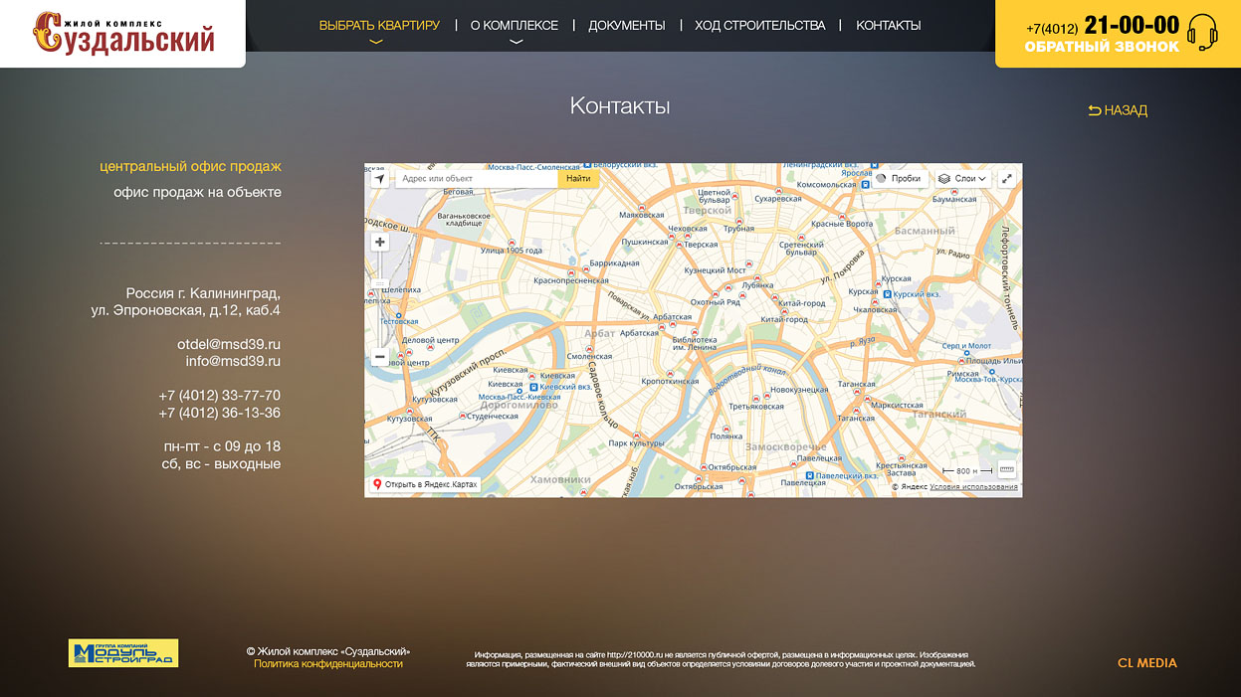The image size is (1241, 697).
Task: Click the Назад return arrow icon
Action: point(1095,110)
